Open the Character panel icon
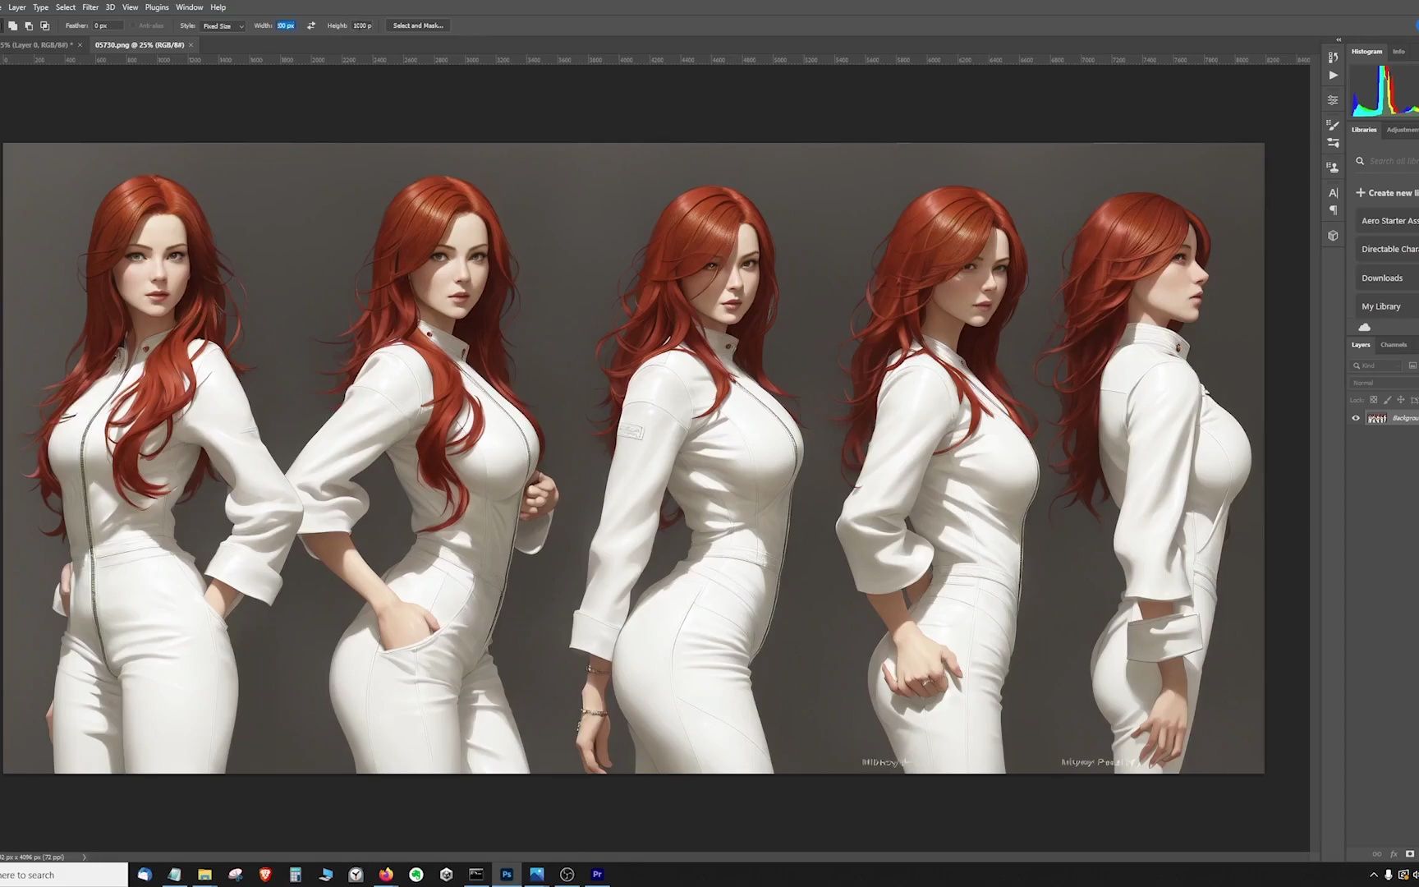This screenshot has height=887, width=1419. (1333, 193)
